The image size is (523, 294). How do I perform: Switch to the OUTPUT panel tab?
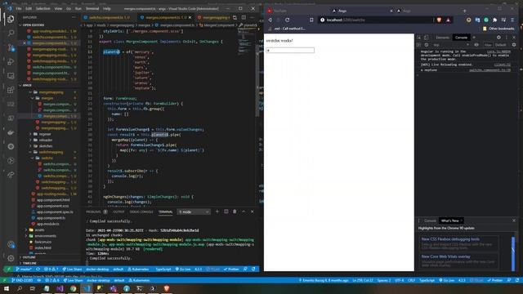(x=118, y=212)
